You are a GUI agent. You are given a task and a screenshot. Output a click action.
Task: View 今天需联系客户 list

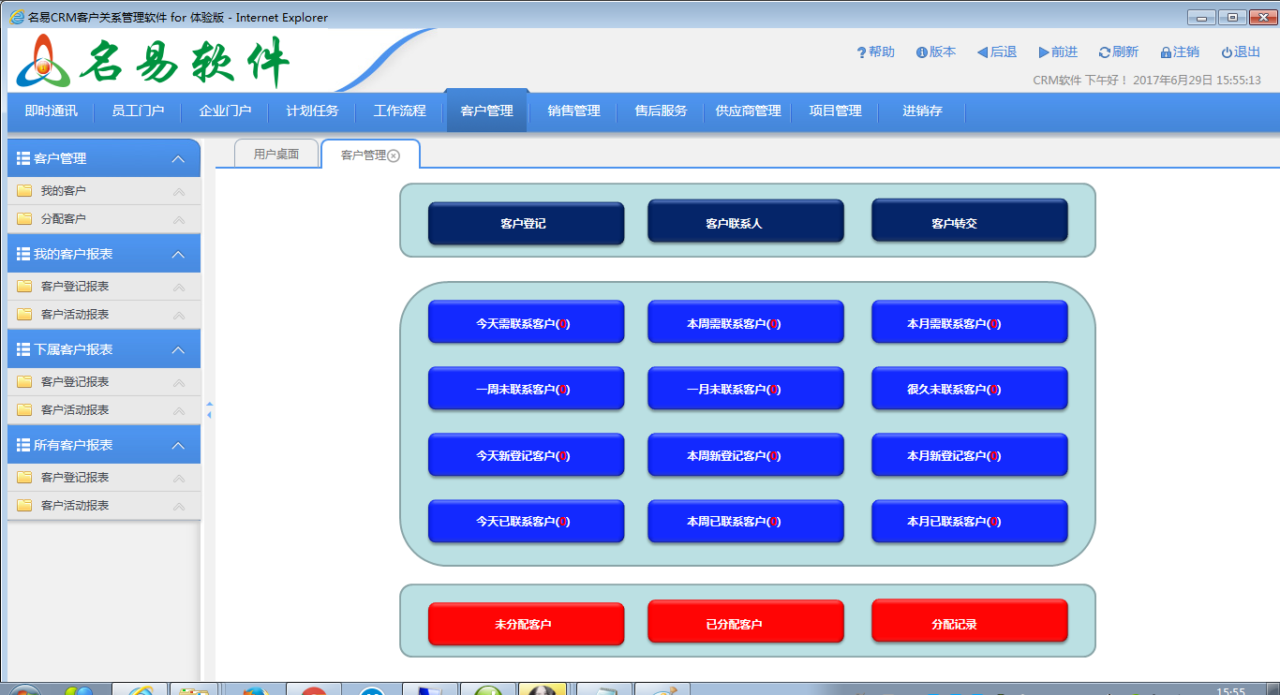pos(526,322)
